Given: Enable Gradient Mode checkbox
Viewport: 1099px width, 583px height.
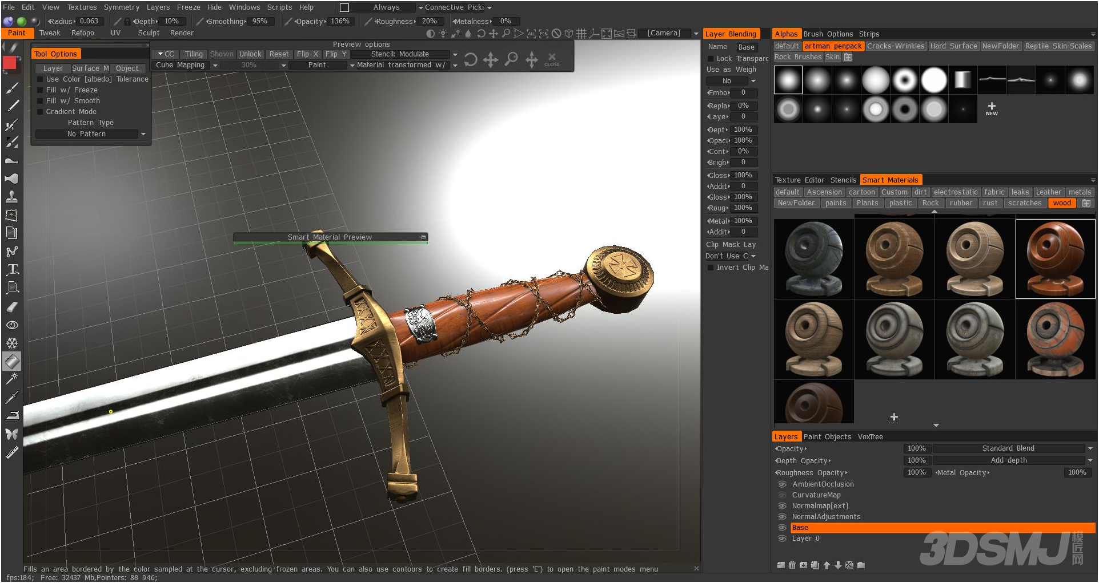Looking at the screenshot, I should (40, 112).
